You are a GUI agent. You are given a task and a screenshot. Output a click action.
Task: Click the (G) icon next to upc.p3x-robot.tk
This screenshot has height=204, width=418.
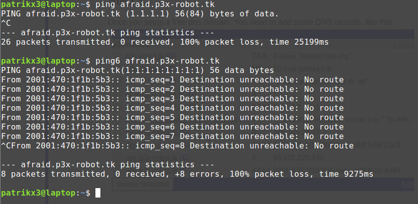(186, 158)
